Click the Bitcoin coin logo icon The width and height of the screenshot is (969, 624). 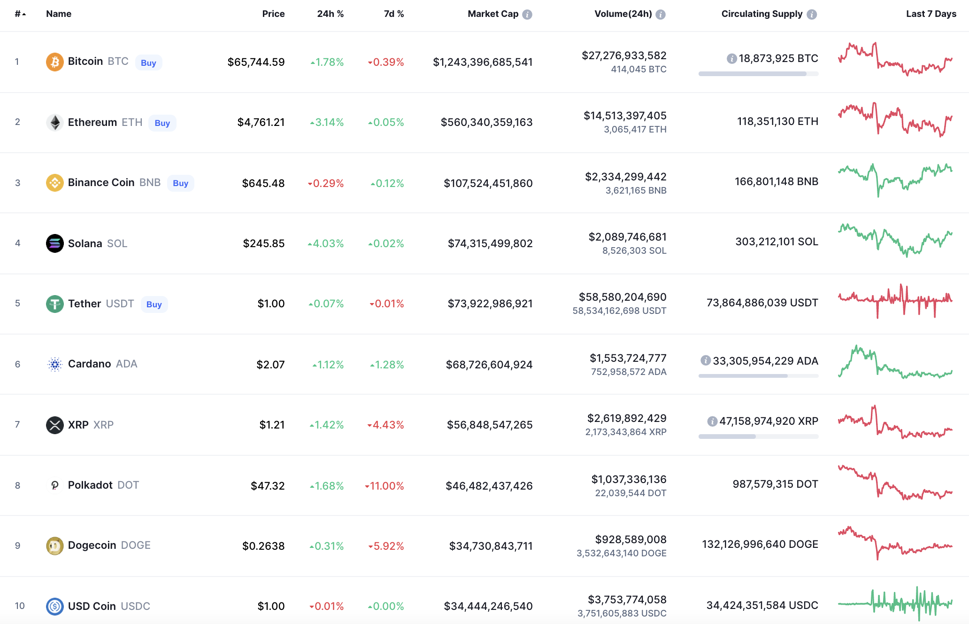54,62
